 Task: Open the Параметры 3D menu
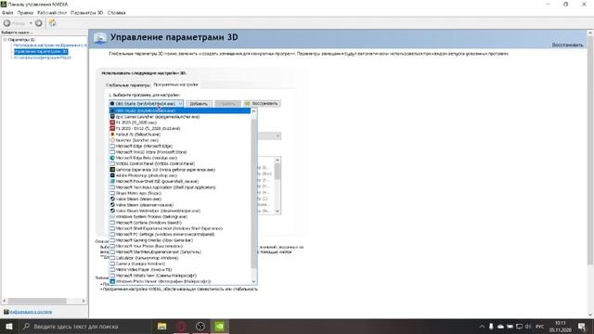pyautogui.click(x=86, y=12)
